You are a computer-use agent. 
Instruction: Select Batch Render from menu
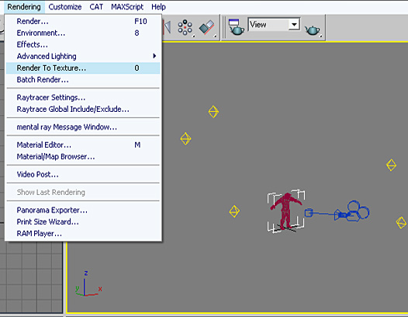[83, 80]
